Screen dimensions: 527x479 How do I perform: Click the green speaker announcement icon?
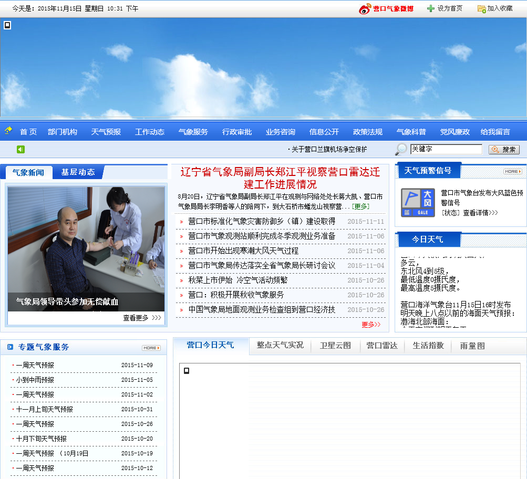coord(21,149)
